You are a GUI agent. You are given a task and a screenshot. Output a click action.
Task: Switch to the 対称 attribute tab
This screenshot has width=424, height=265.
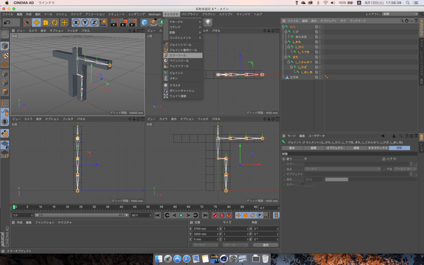[x=400, y=148]
